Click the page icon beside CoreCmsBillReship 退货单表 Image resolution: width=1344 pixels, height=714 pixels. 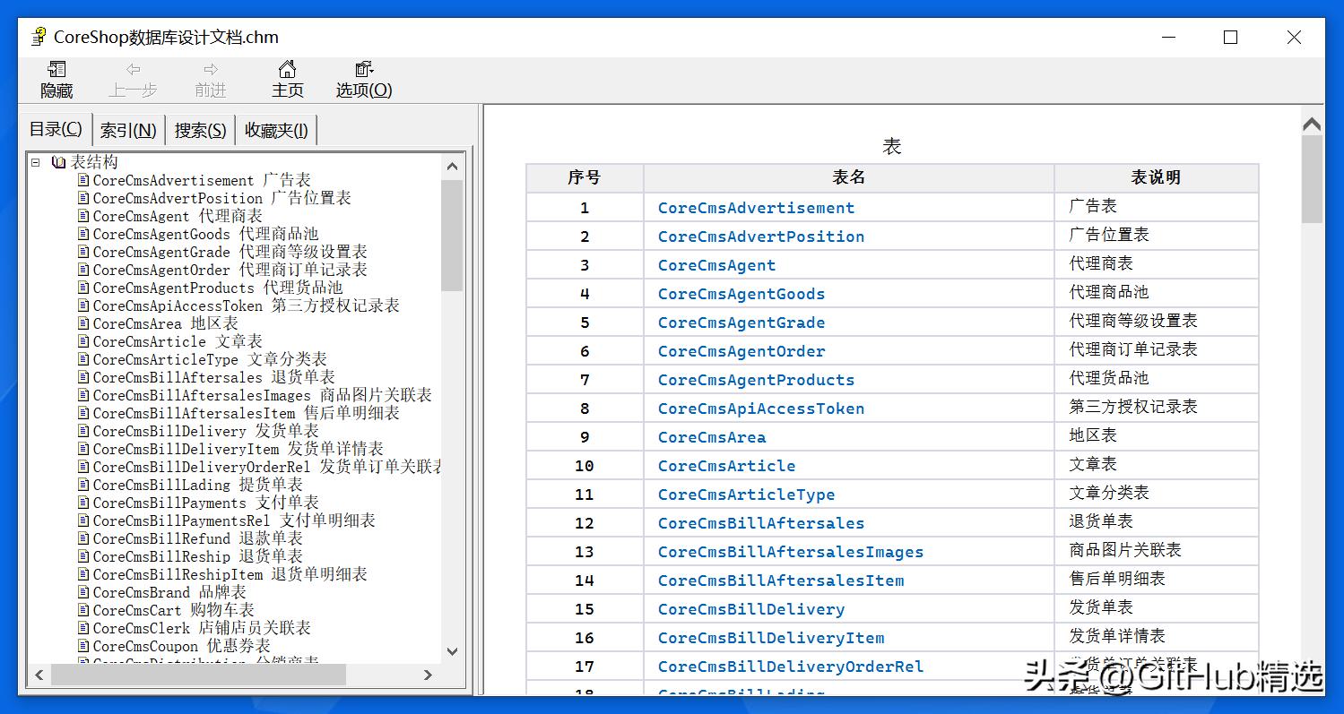click(84, 556)
